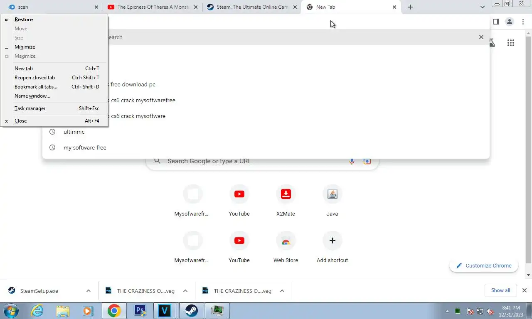532x319 pixels.
Task: Open the Action Center flag tray icon
Action: click(x=470, y=311)
